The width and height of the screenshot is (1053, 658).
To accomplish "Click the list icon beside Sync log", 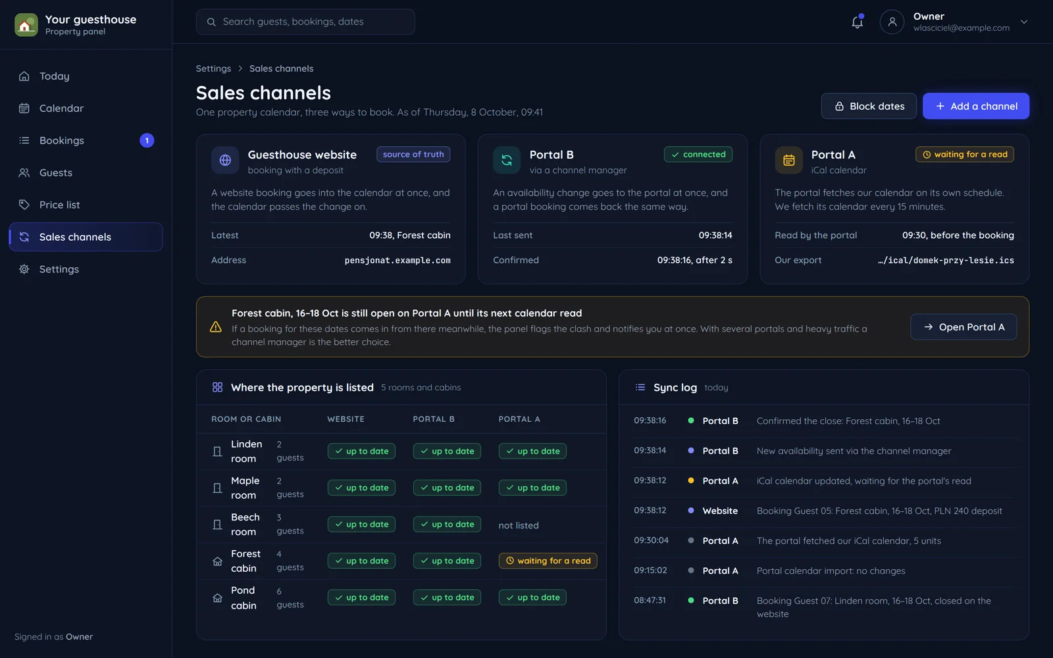I will pyautogui.click(x=640, y=388).
